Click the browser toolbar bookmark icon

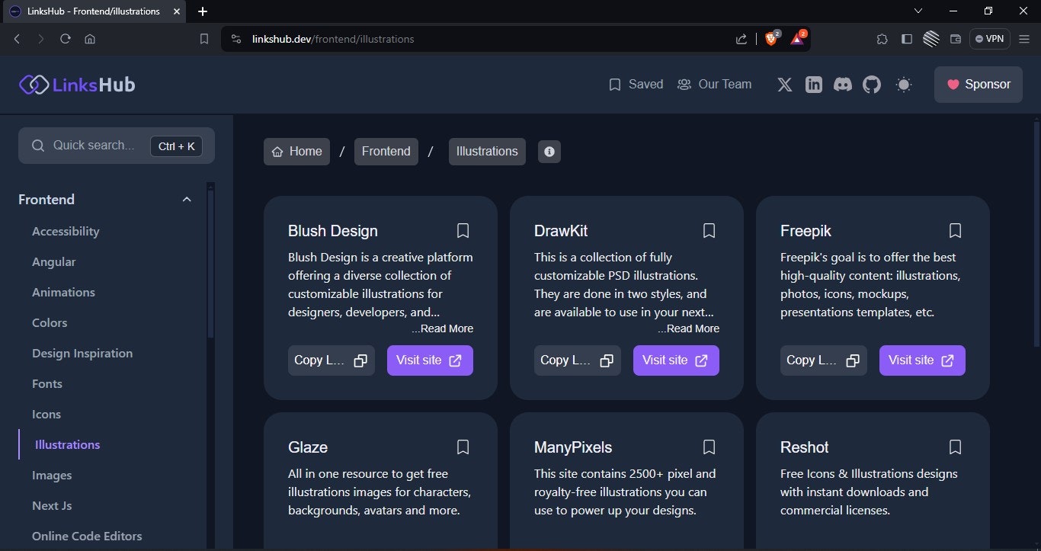[204, 39]
